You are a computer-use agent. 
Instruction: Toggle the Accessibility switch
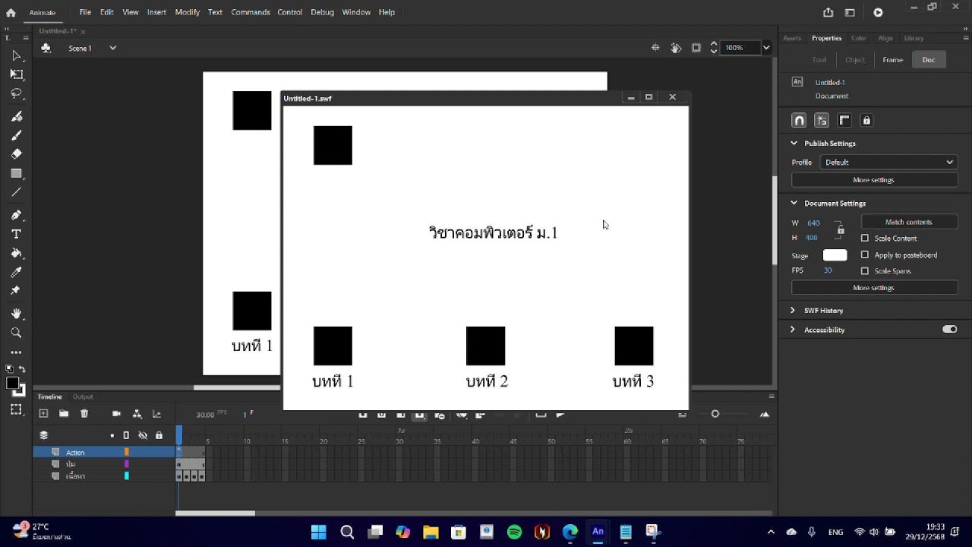(949, 329)
